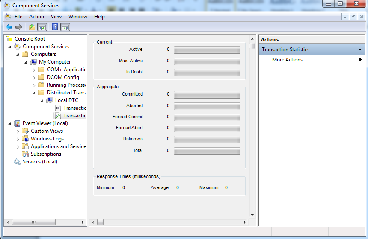Image resolution: width=368 pixels, height=239 pixels.
Task: Expand the COM+ Applications tree node
Action: tap(34, 70)
